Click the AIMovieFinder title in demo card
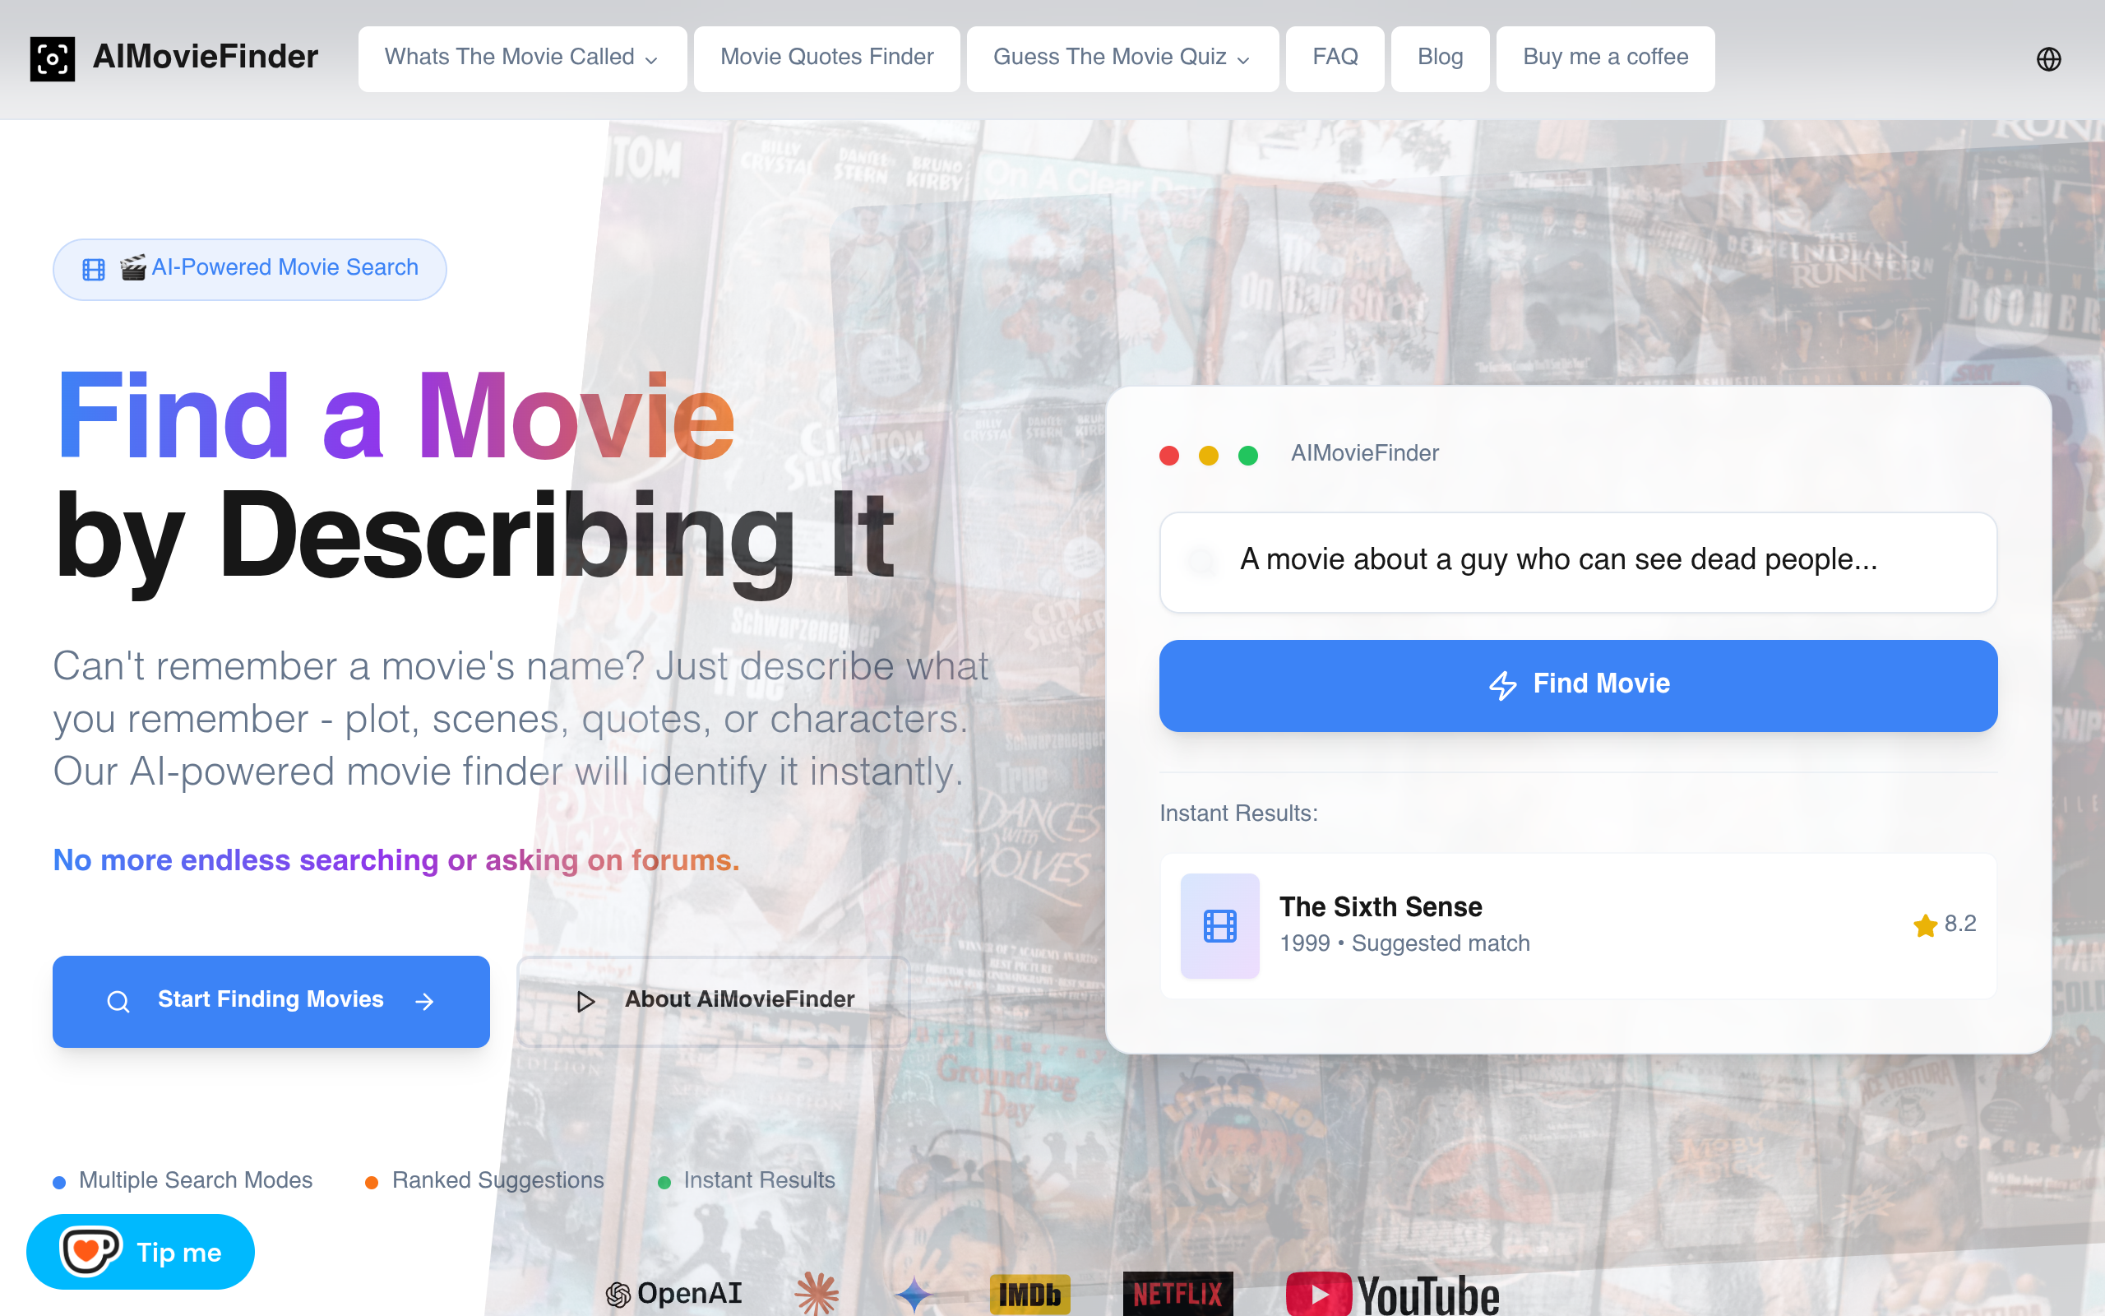 pos(1364,453)
